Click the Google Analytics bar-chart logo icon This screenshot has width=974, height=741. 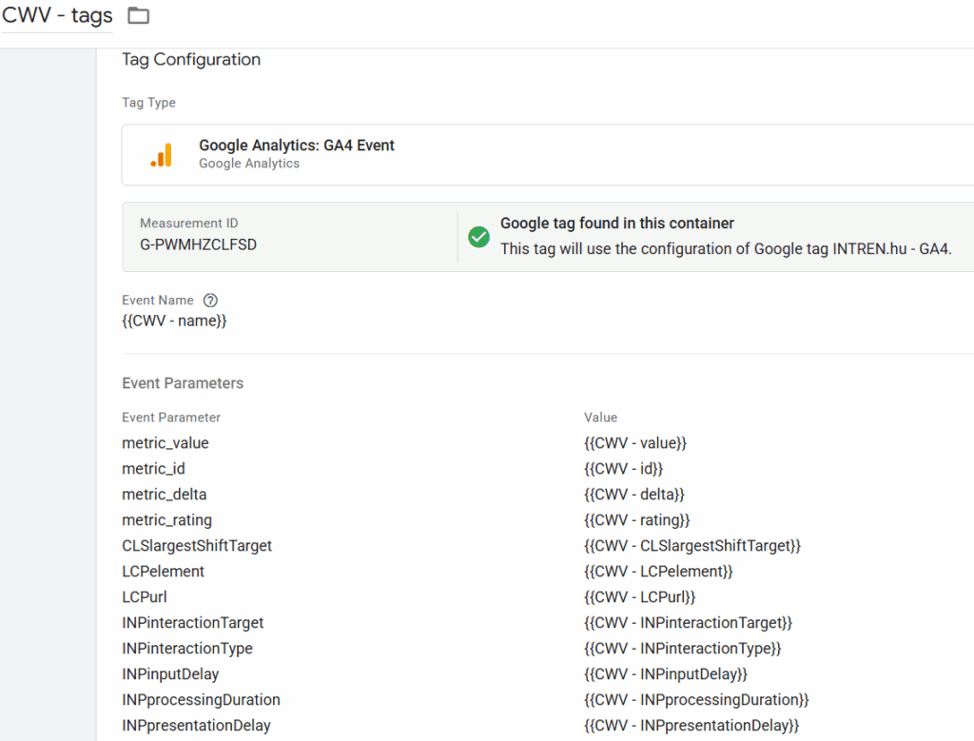pyautogui.click(x=162, y=155)
